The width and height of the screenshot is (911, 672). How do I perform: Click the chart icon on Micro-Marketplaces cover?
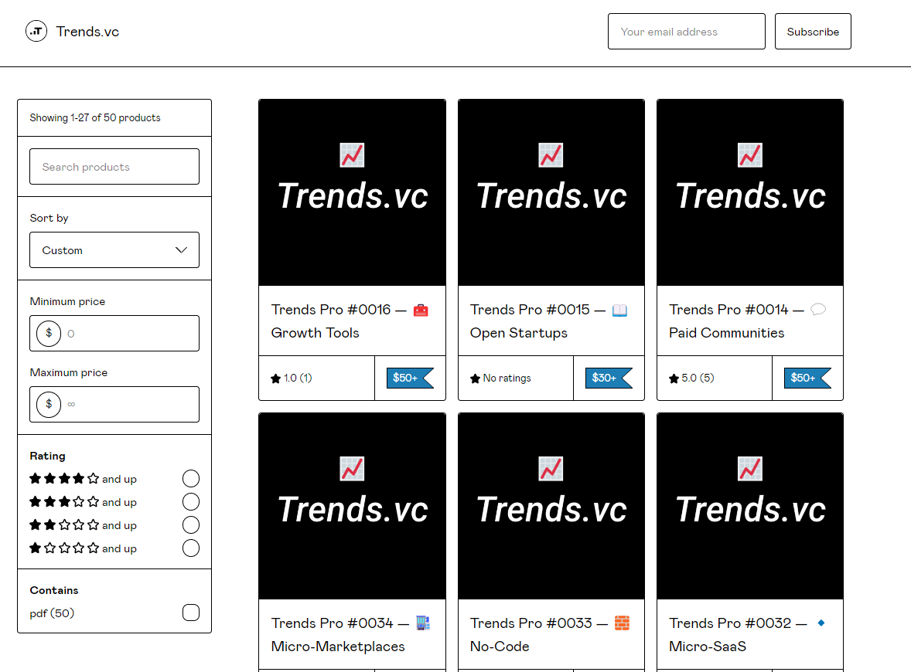352,468
